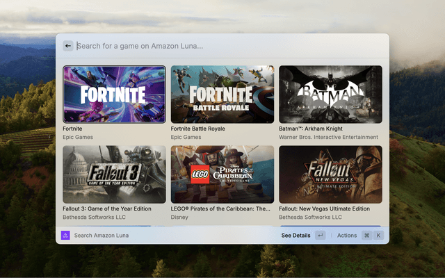Click the Disney publisher label
This screenshot has height=278, width=445.
coord(180,217)
